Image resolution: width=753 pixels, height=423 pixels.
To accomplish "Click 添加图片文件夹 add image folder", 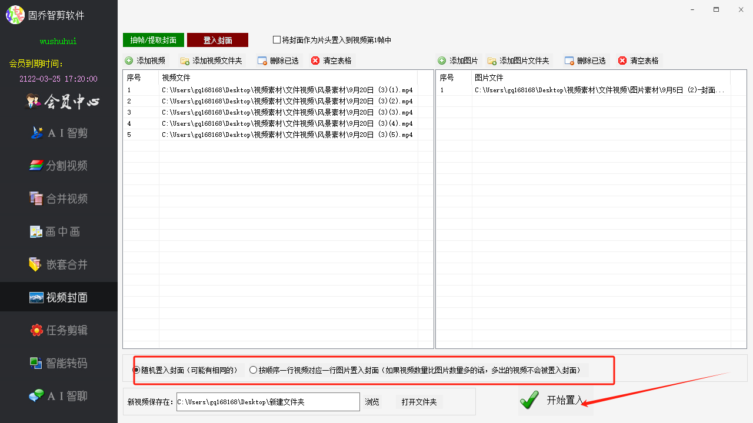I will pos(519,61).
